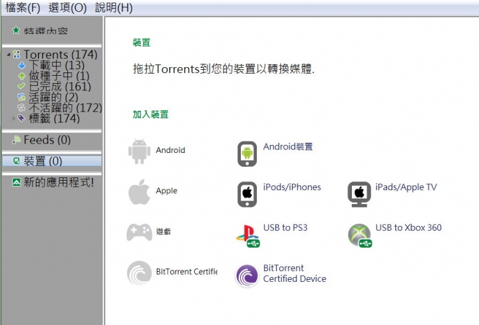
Task: Click the PlayStation USB icon
Action: (x=247, y=236)
